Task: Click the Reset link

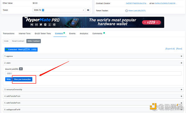Action: click(179, 49)
